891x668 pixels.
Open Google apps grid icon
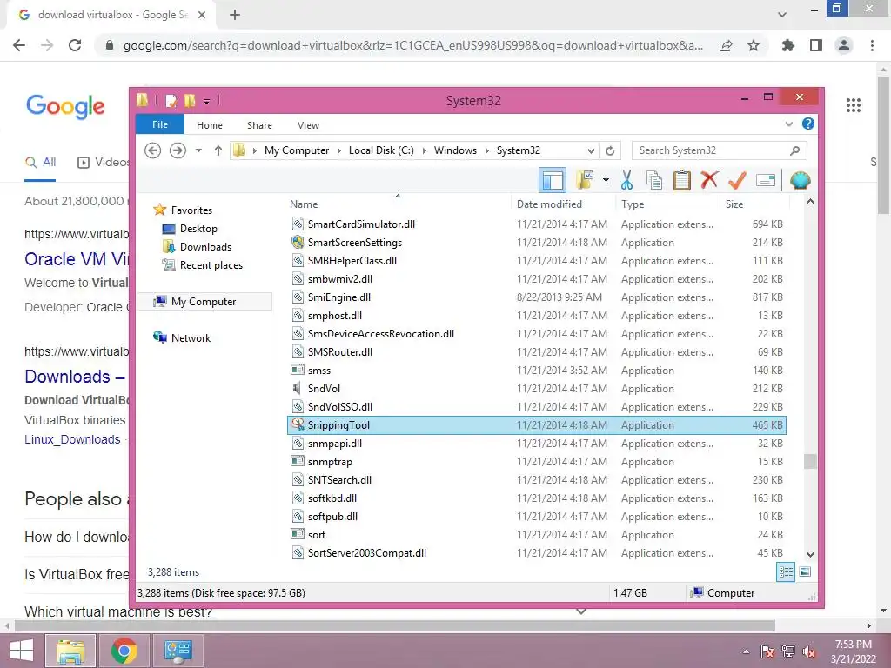(x=853, y=105)
